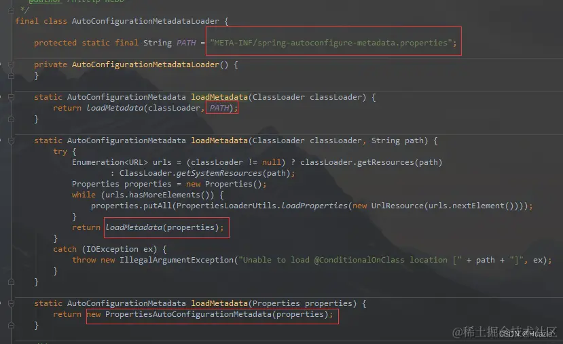Image resolution: width=563 pixels, height=344 pixels.
Task: Click italic loadMetadata(classLoader, call
Action: (145, 108)
